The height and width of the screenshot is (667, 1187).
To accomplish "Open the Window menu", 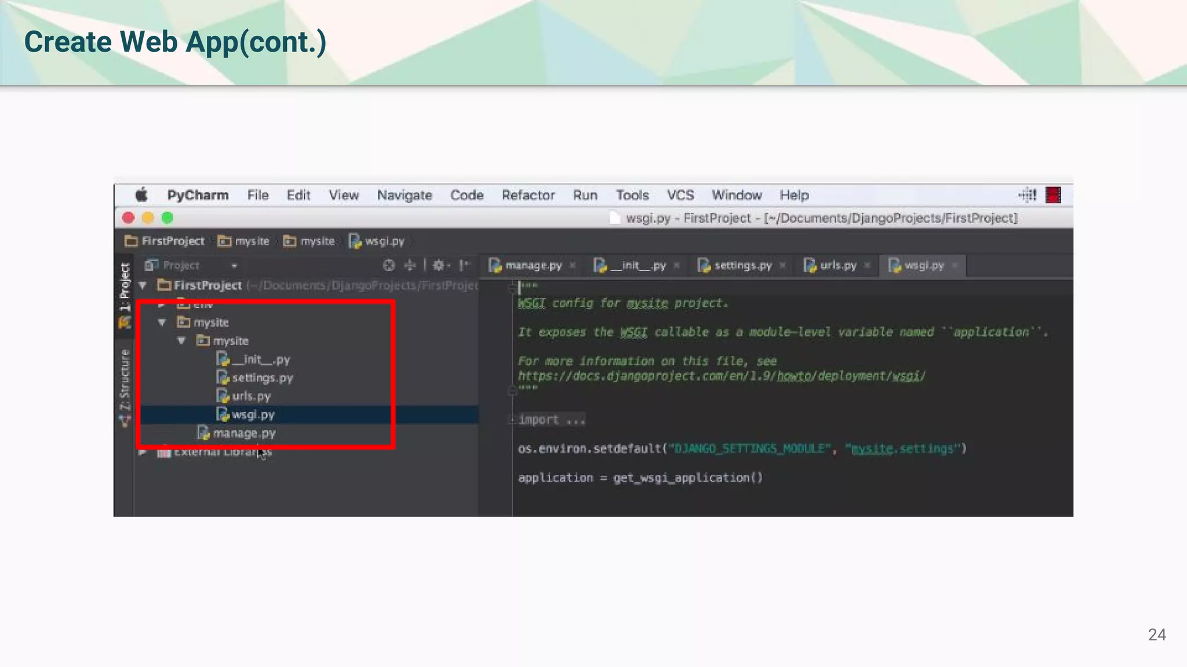I will pos(737,195).
